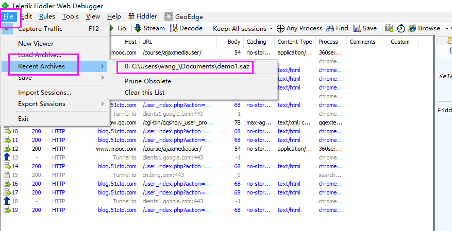Sort by the Body column header
This screenshot has height=231, width=452.
(x=234, y=42)
